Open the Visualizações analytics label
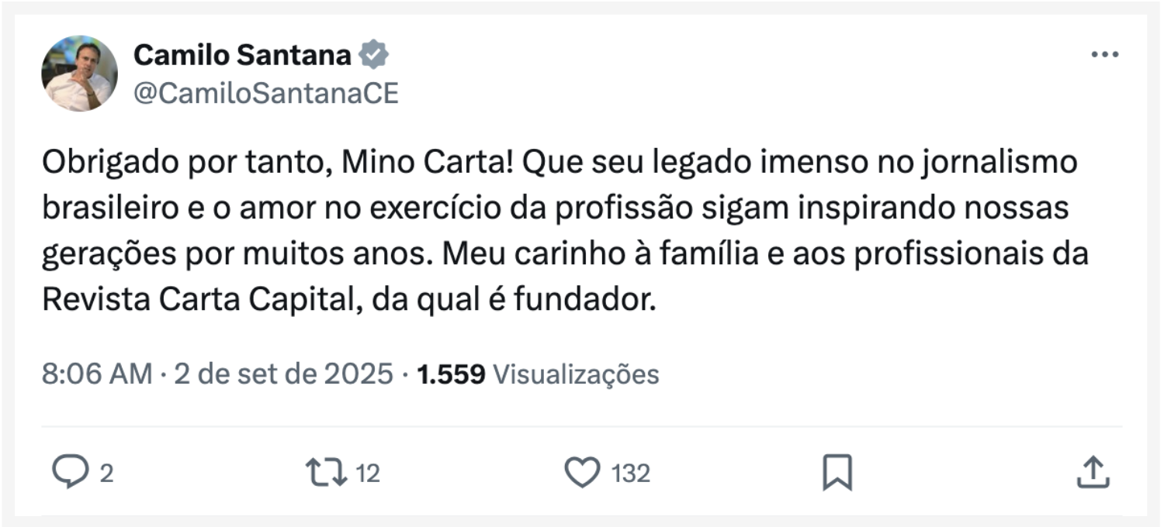 (x=576, y=374)
